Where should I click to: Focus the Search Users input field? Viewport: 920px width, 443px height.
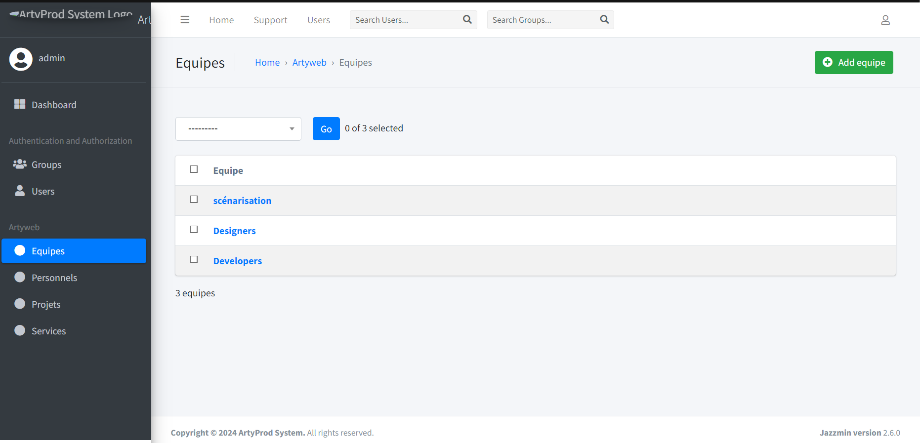(x=405, y=20)
